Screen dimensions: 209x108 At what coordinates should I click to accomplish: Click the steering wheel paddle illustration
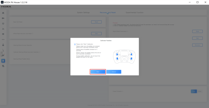(x=124, y=56)
